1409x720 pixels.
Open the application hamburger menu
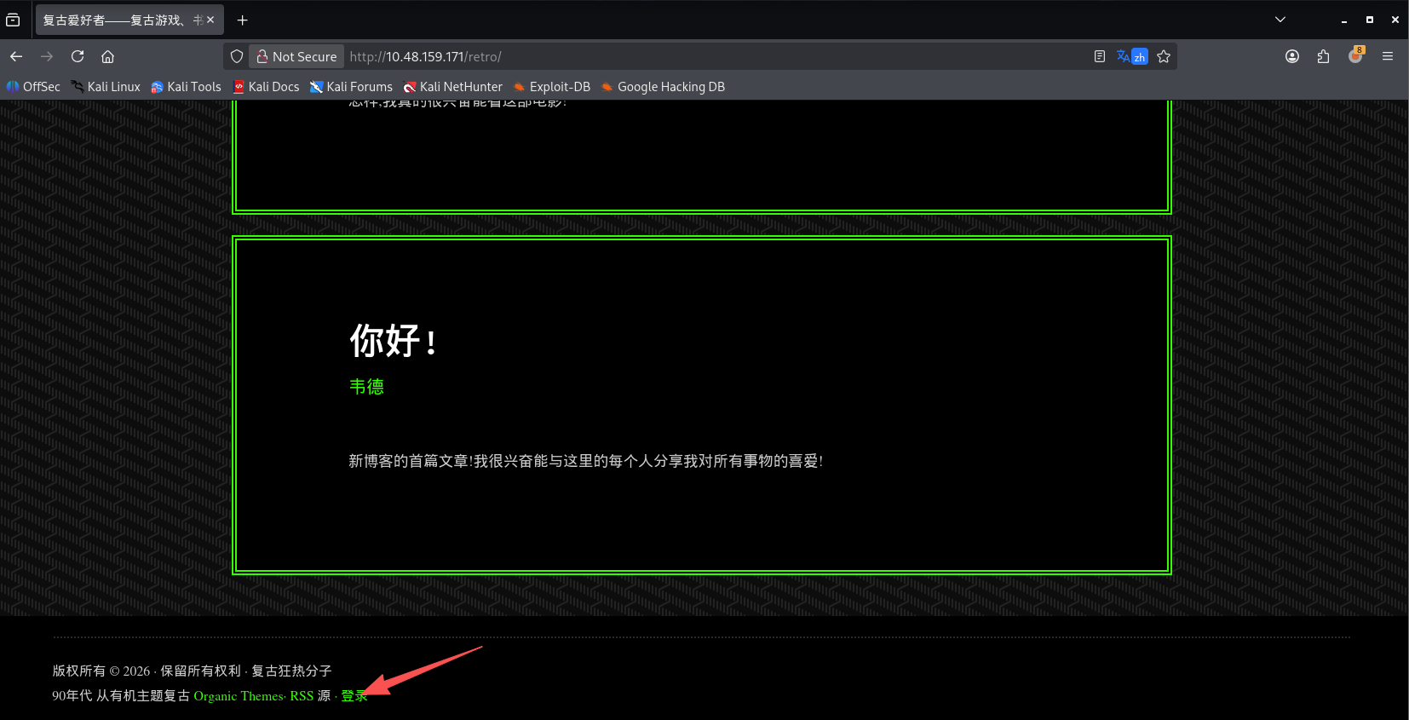1388,56
